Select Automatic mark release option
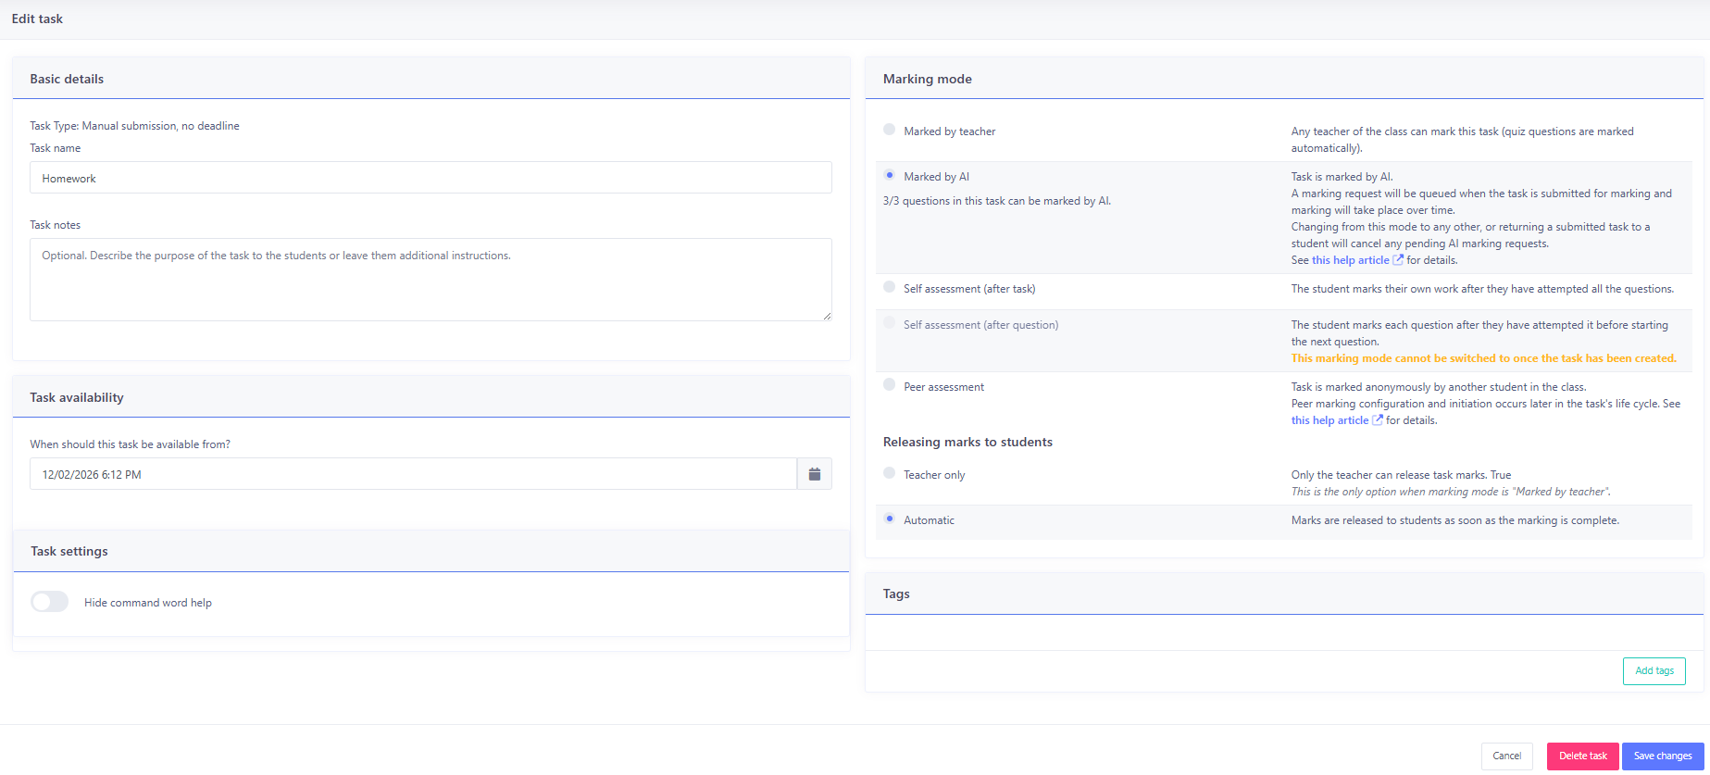Image resolution: width=1710 pixels, height=775 pixels. tap(890, 519)
